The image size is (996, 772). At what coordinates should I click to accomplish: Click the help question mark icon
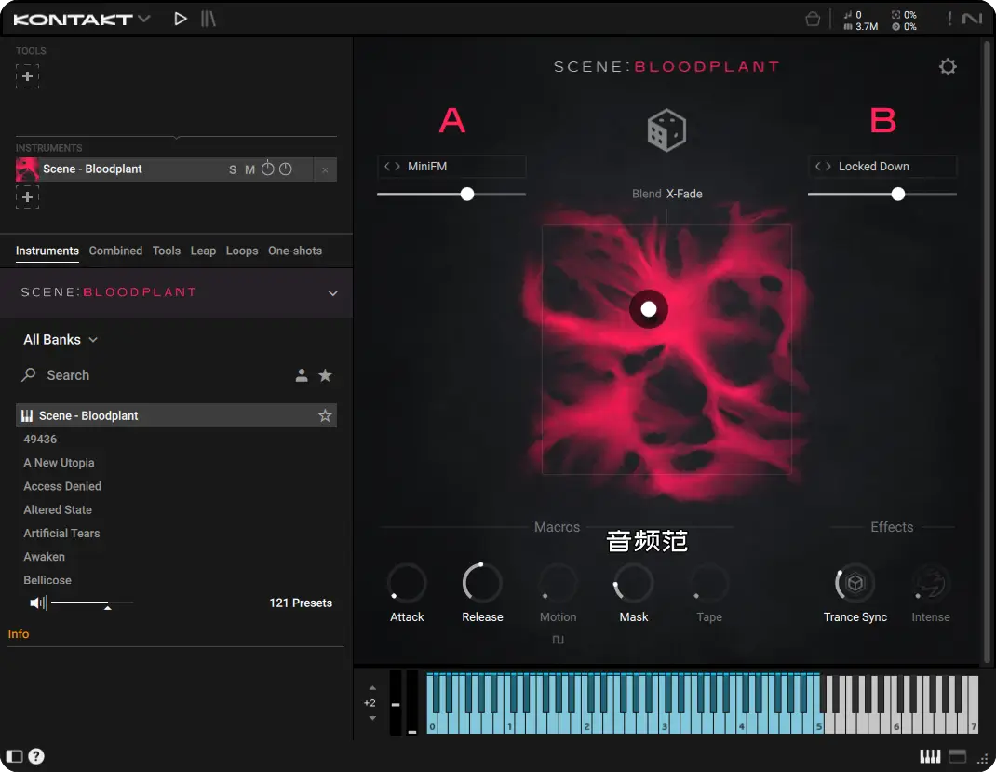pyautogui.click(x=36, y=756)
